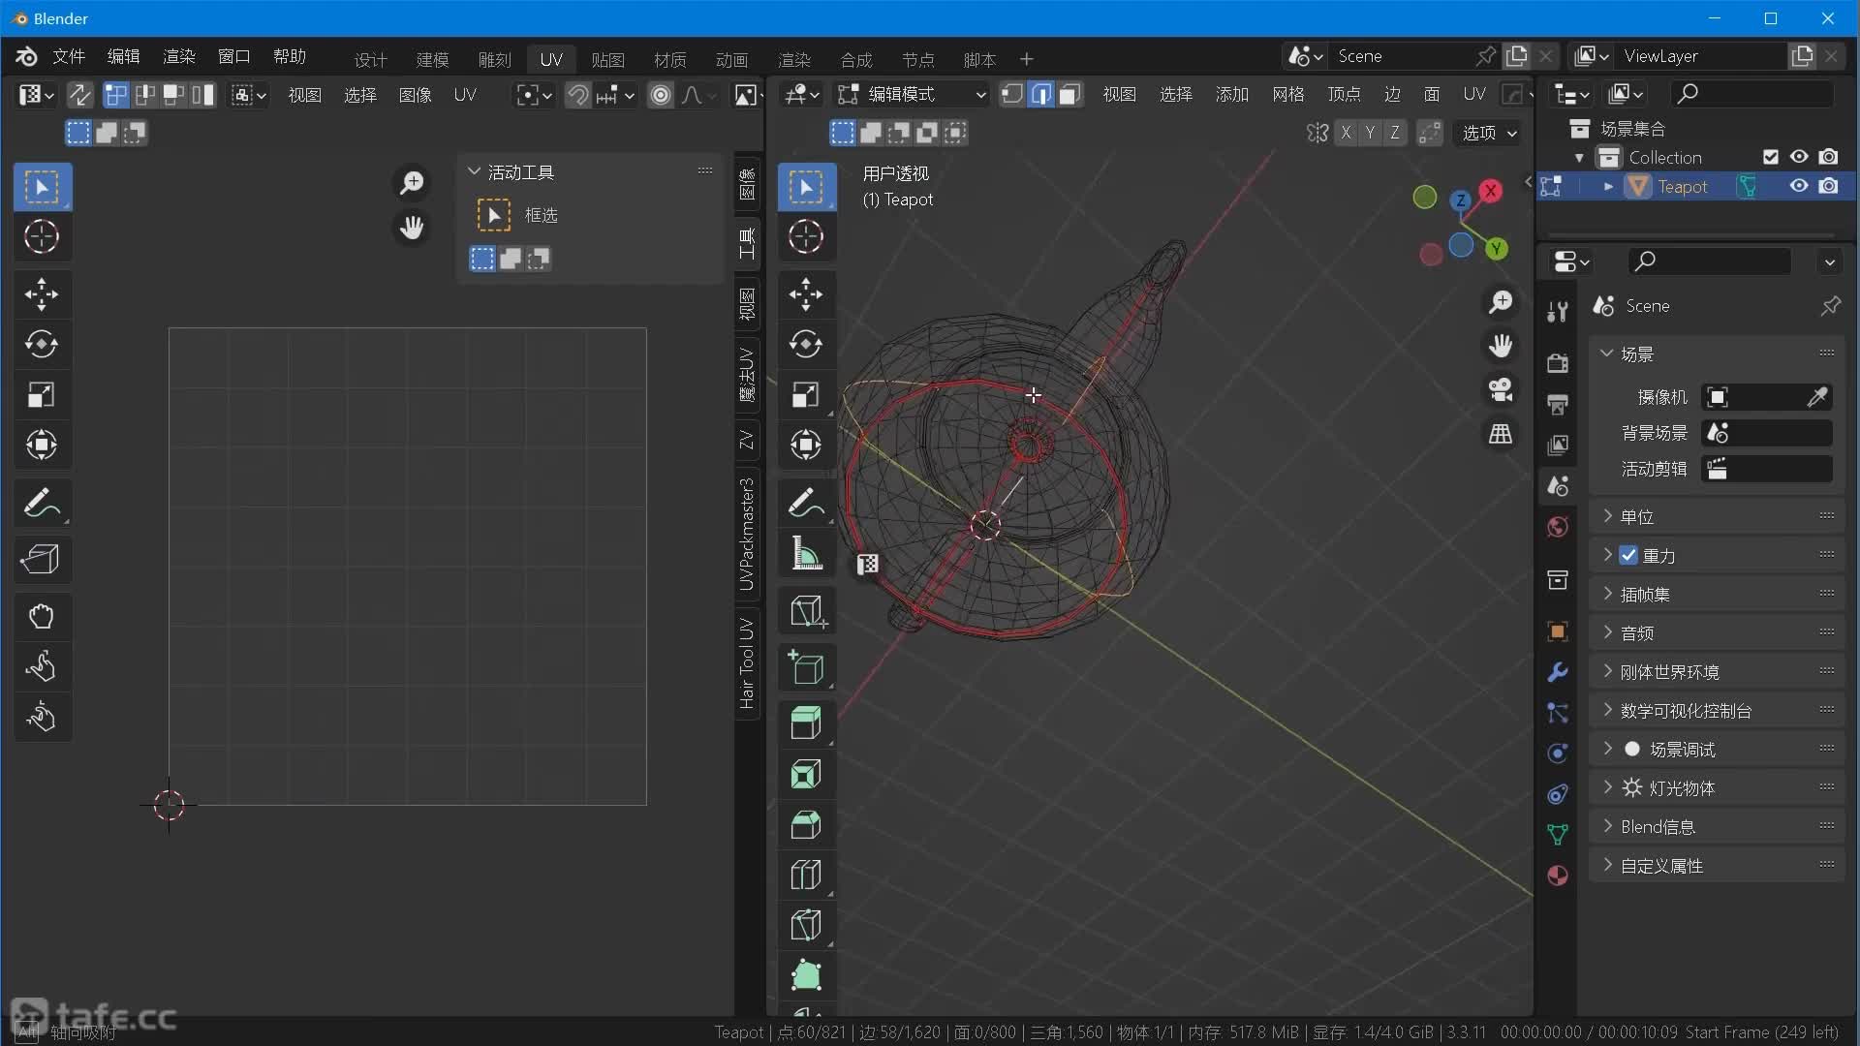Toggle the gravity checkbox
1860x1046 pixels.
(x=1628, y=556)
